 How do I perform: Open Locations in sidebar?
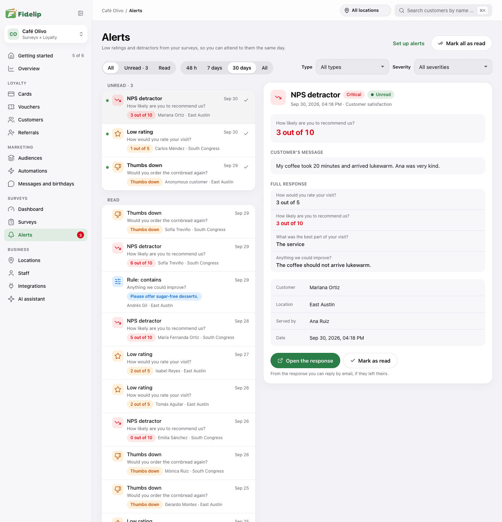click(46, 260)
